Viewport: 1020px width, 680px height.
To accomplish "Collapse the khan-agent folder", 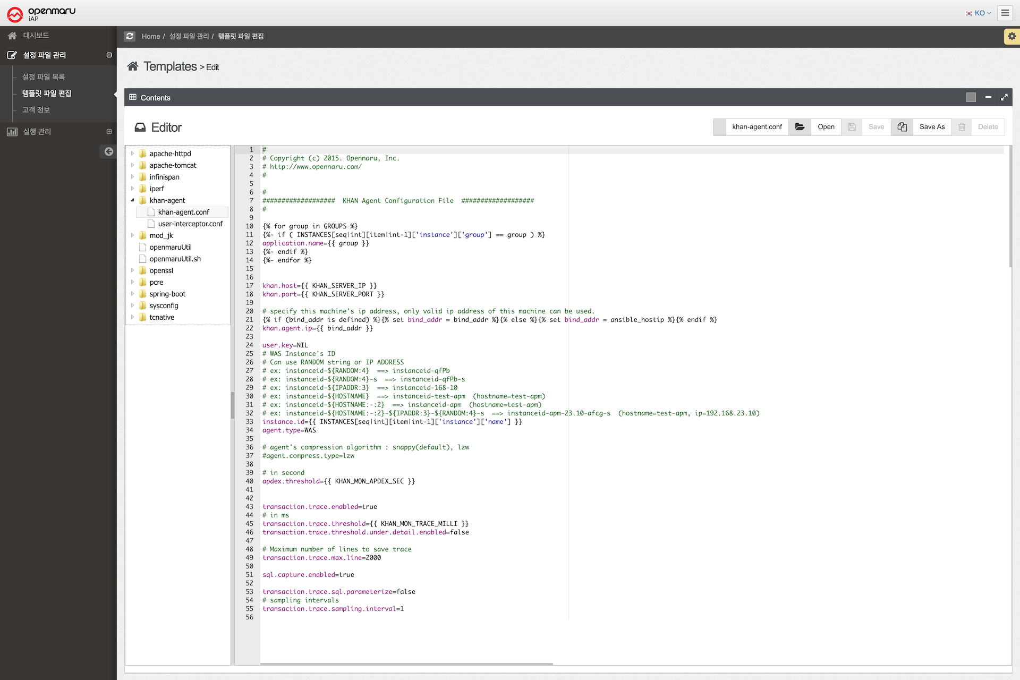I will tap(132, 200).
